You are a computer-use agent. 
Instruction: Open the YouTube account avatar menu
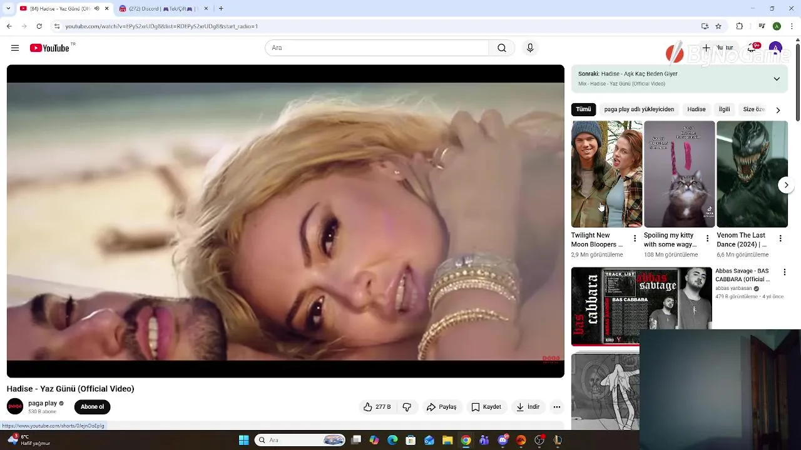pyautogui.click(x=776, y=48)
